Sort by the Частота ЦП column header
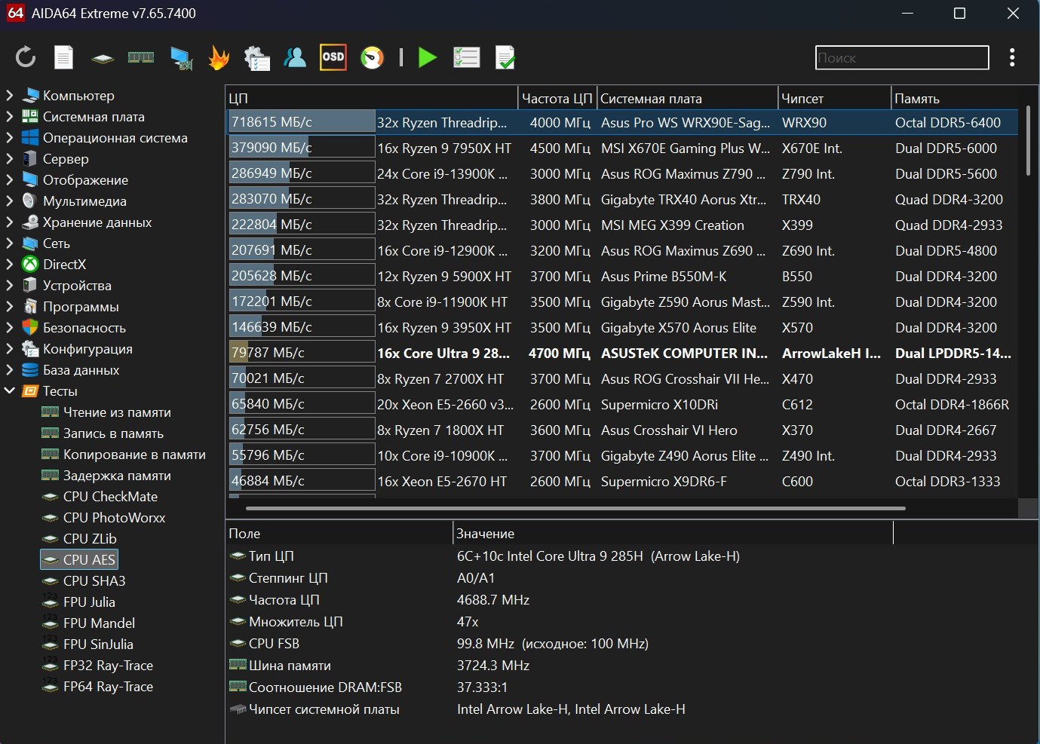Screen dimensions: 1040x744 (x=557, y=99)
